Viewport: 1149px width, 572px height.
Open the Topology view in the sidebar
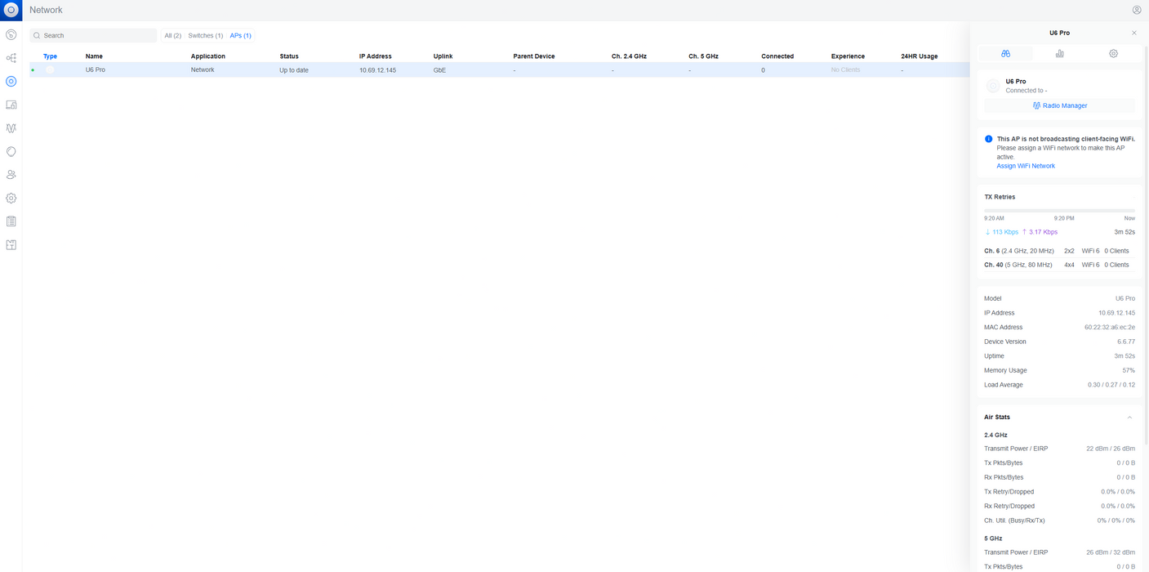(11, 58)
